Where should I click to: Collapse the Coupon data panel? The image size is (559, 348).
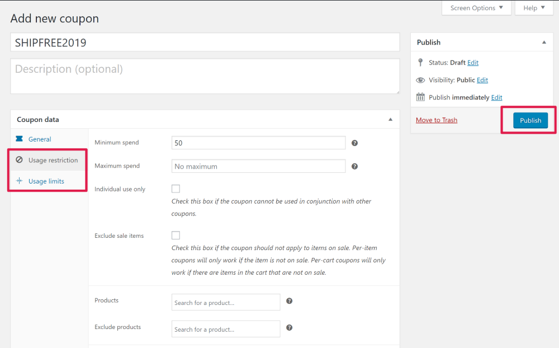click(390, 120)
